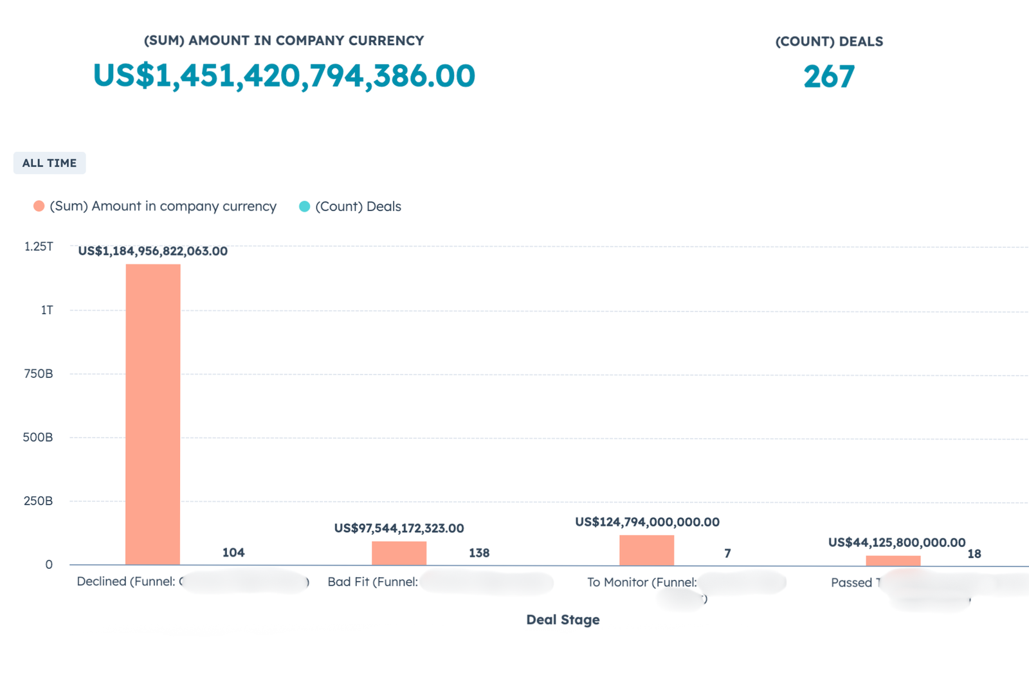Select the tall Declined stage bar
1029x677 pixels.
tap(152, 412)
